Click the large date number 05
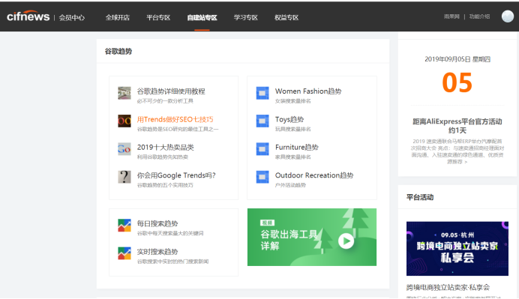This screenshot has height=299, width=519. [x=457, y=82]
